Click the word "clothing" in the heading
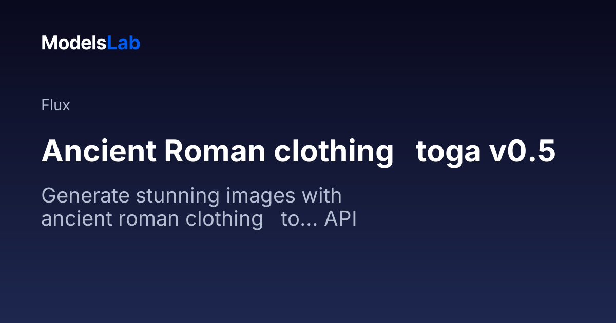The image size is (616, 323). coord(334,153)
